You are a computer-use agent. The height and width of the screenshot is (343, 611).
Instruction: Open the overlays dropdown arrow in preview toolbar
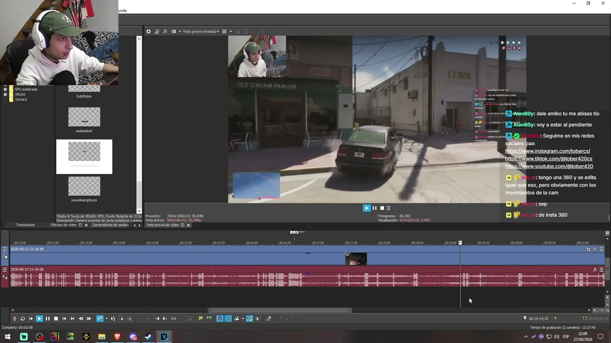(231, 31)
